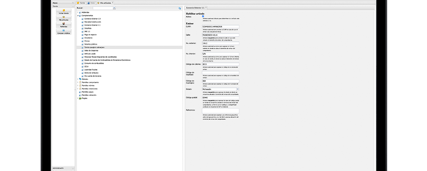Expand the Administración panel section

click(73, 168)
